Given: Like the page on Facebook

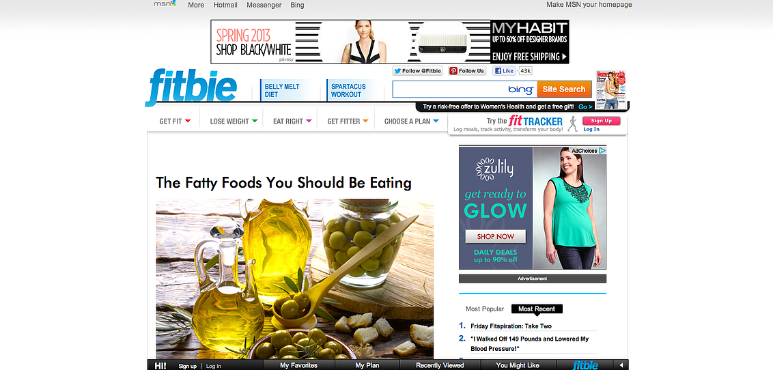Looking at the screenshot, I should point(505,71).
